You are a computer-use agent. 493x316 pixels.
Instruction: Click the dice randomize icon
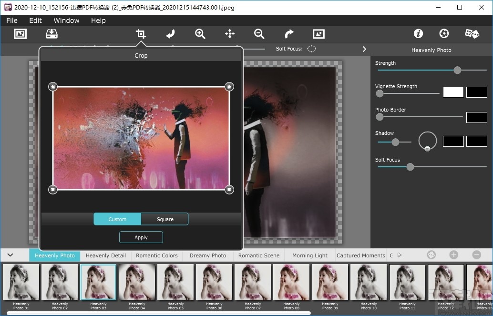[x=472, y=34]
